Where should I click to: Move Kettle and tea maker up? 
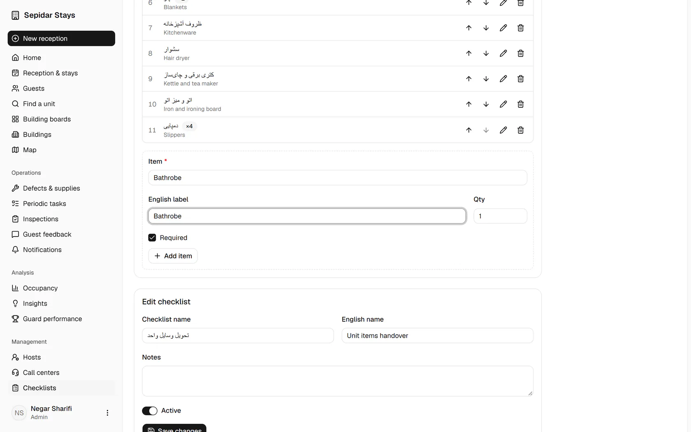468,79
